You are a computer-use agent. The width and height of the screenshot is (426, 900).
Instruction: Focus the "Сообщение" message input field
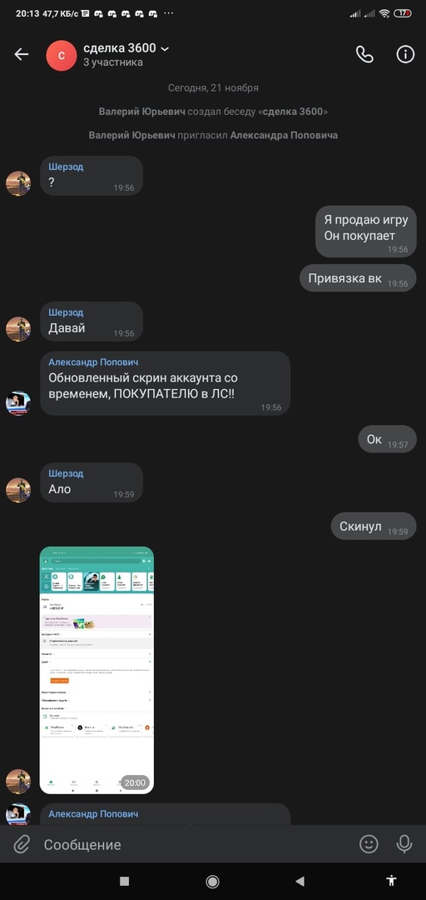(x=195, y=844)
